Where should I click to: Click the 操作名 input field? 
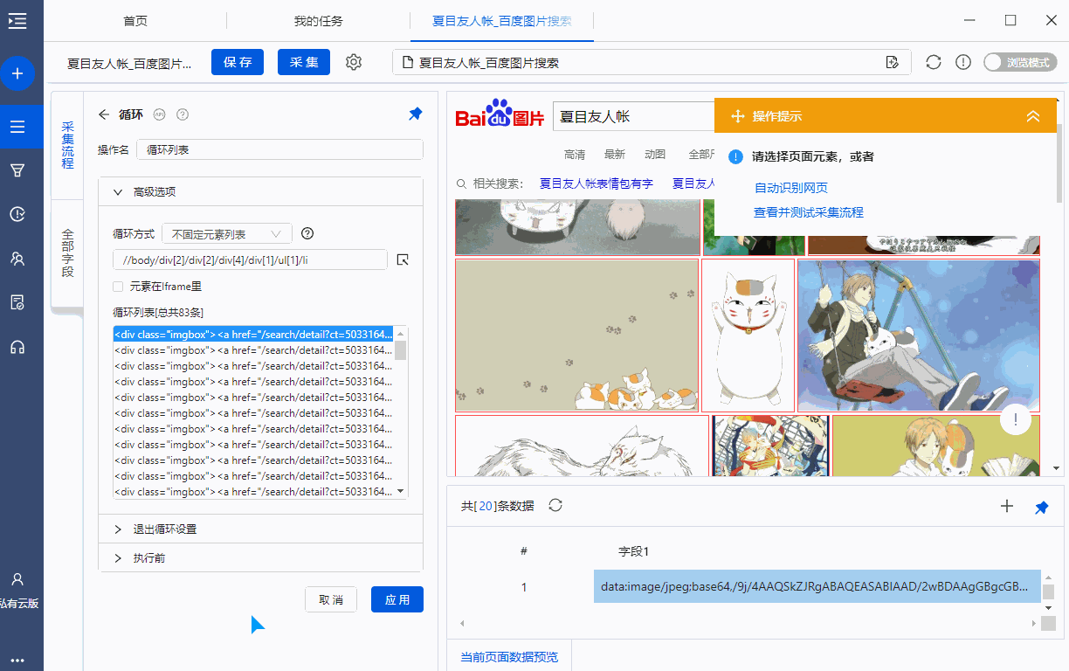pos(280,149)
